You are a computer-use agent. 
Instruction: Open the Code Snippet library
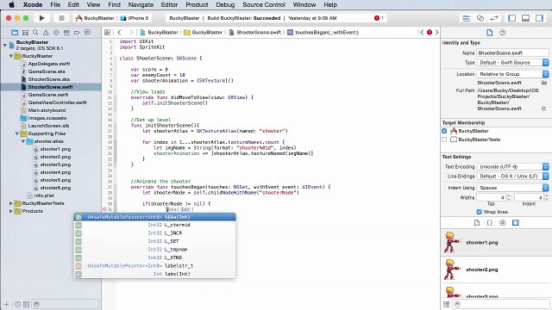coord(490,223)
